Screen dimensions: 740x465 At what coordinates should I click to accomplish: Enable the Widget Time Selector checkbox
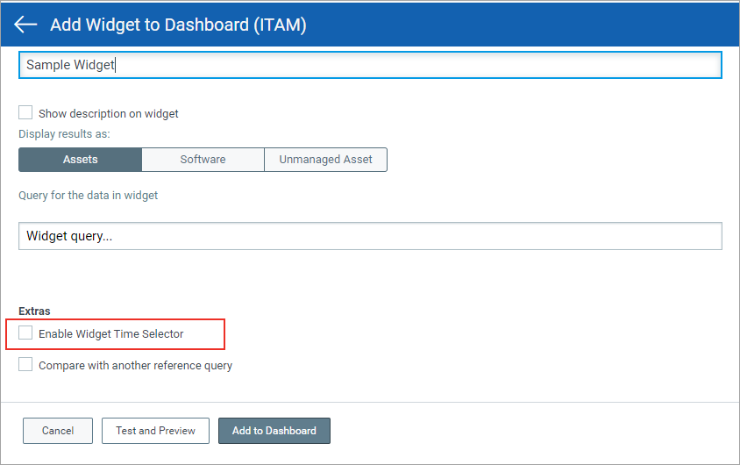(25, 333)
